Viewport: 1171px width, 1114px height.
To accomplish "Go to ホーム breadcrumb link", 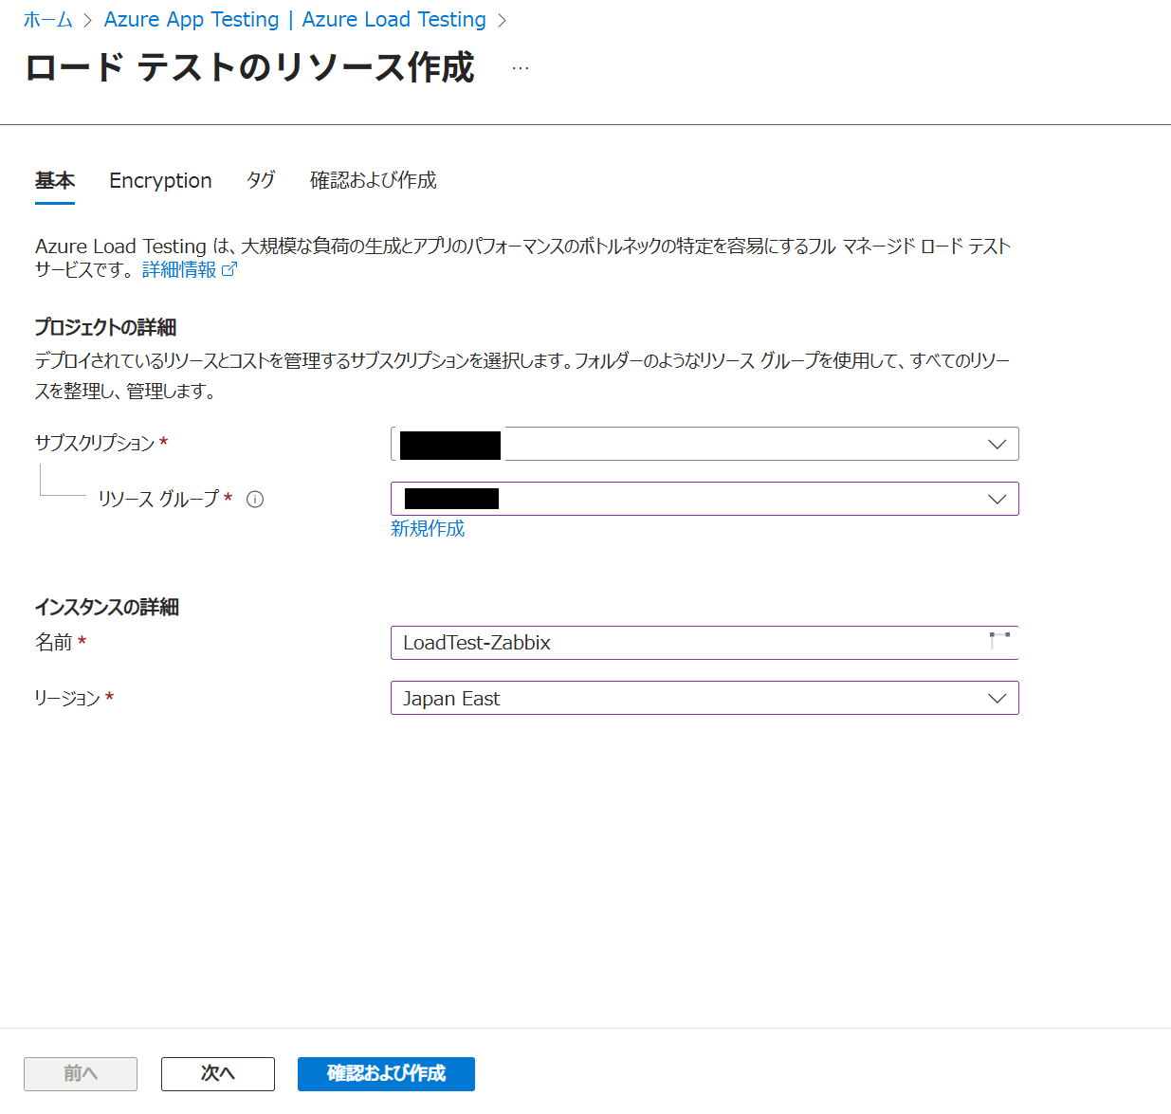I will (x=48, y=20).
